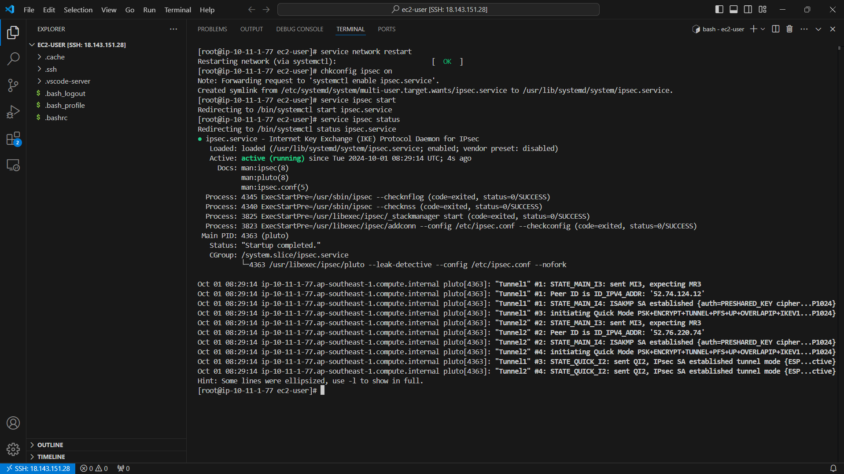Image resolution: width=844 pixels, height=474 pixels.
Task: Click 'active (running)' status text
Action: (x=273, y=158)
